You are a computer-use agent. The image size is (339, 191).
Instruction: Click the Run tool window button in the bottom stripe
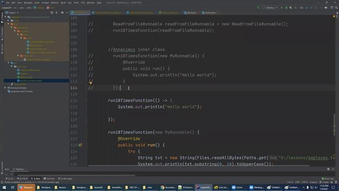coord(36,179)
